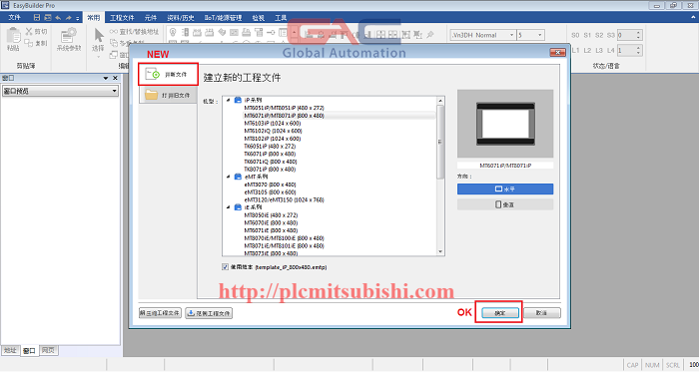Collapse the iE series tree node
The height and width of the screenshot is (372, 699).
tap(229, 207)
